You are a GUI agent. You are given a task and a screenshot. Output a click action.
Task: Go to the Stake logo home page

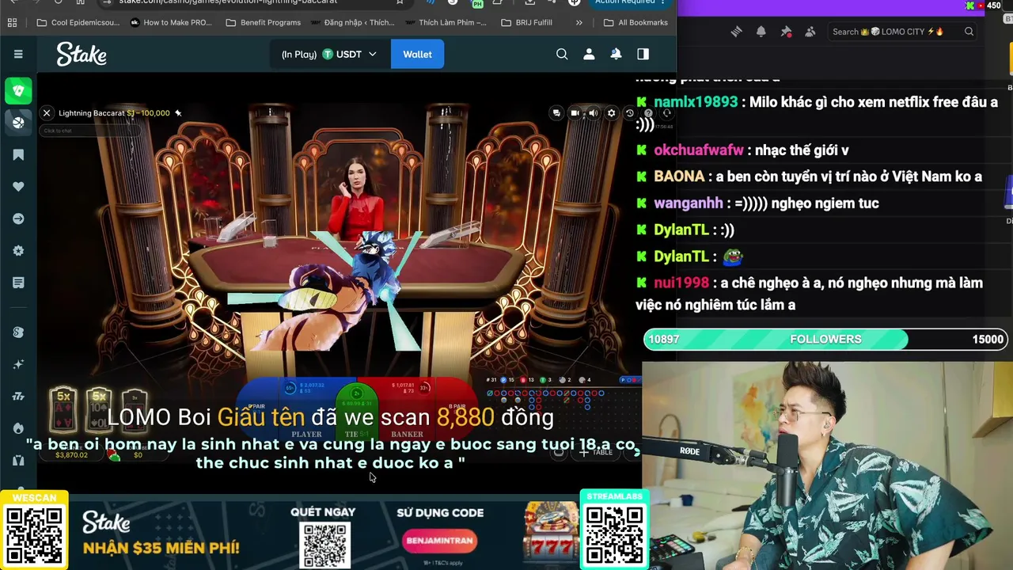coord(82,55)
